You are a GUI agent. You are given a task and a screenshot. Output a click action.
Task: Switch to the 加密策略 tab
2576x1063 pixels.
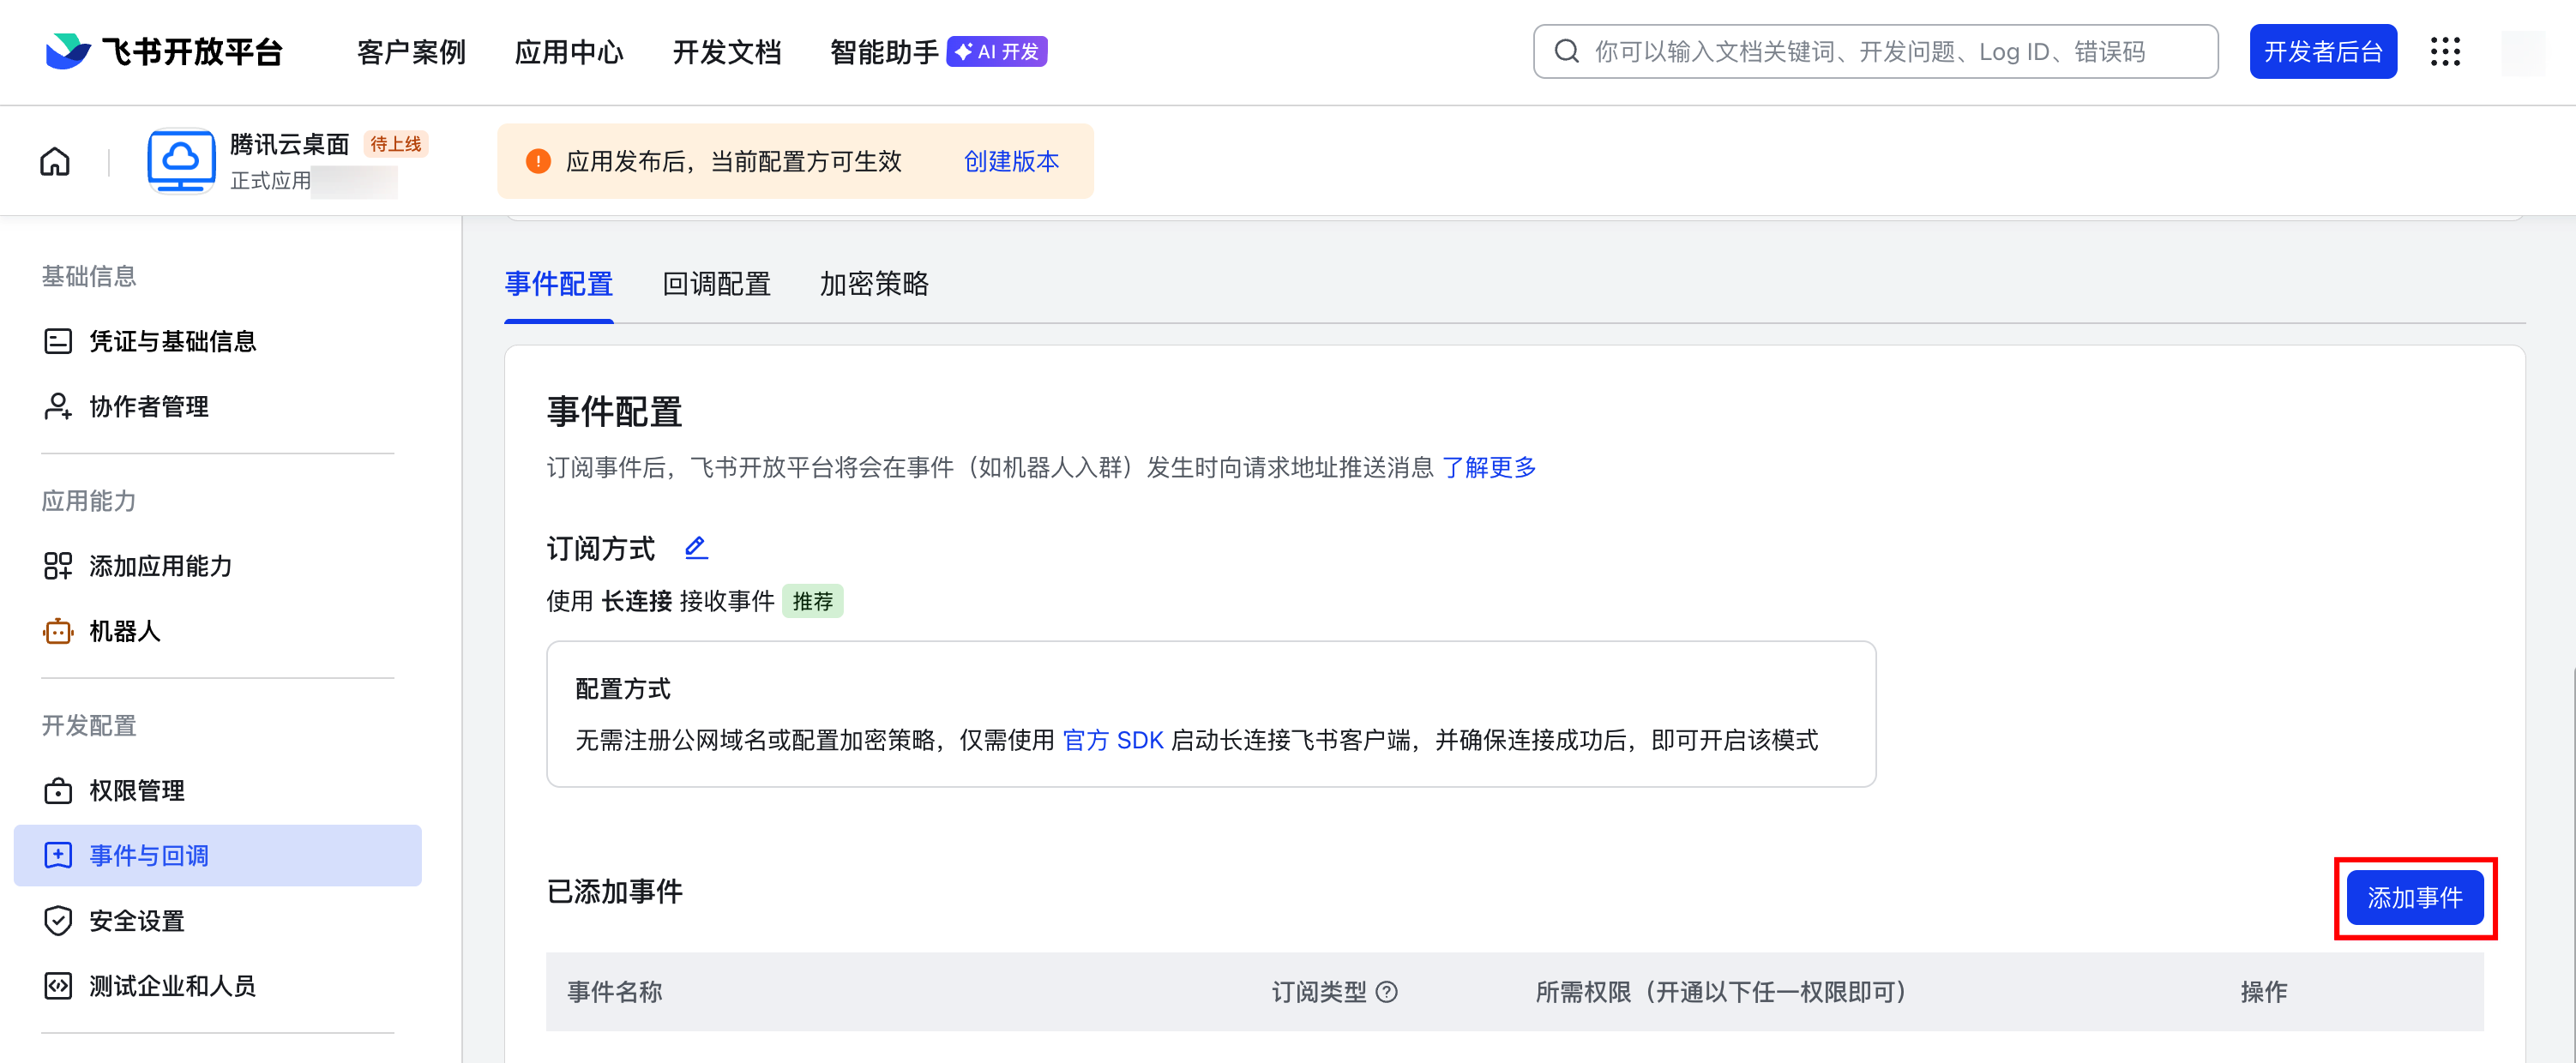click(x=874, y=284)
